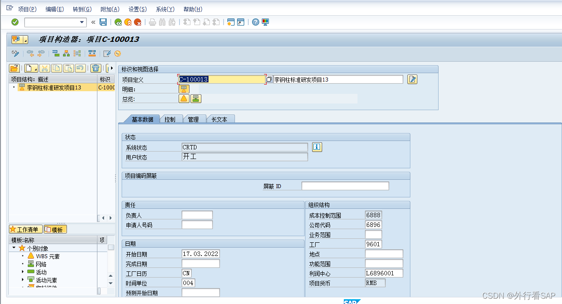
Task: Expand the 活动元素 template node
Action: [x=23, y=280]
